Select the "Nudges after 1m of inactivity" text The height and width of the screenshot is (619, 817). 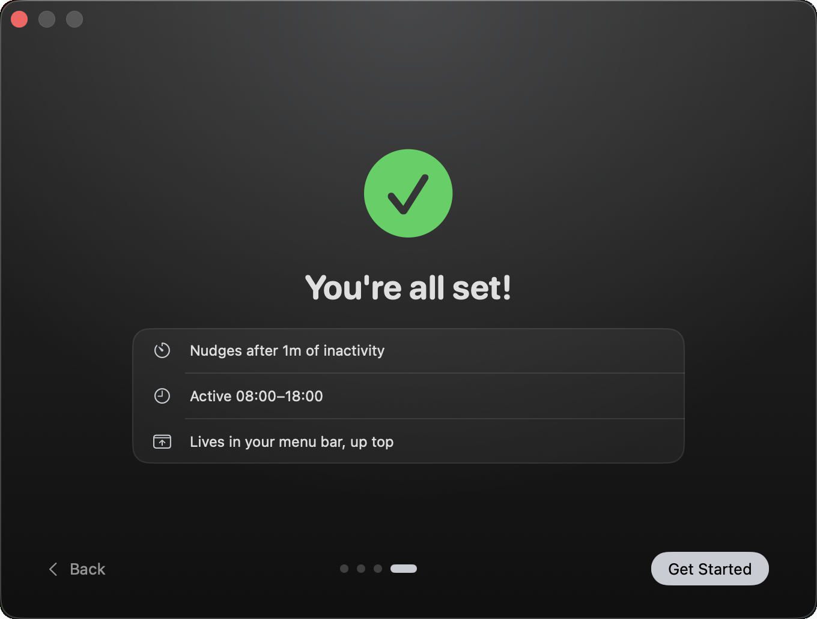[287, 350]
